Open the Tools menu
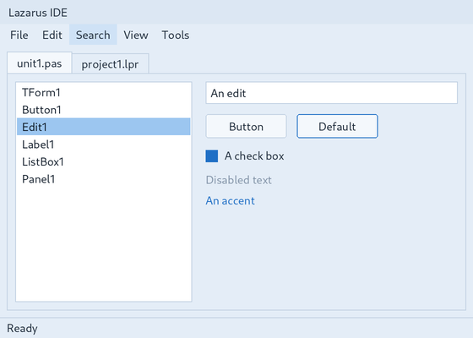The height and width of the screenshot is (338, 473). tap(176, 35)
